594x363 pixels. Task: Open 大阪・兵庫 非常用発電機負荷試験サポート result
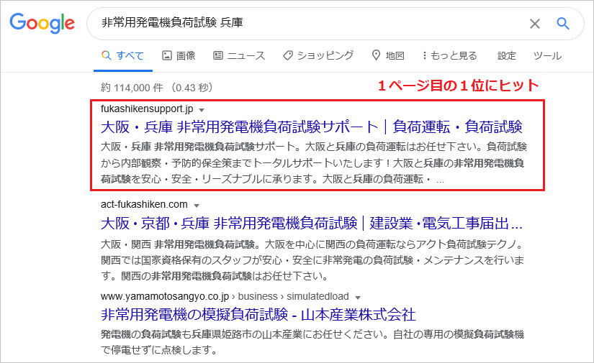311,127
